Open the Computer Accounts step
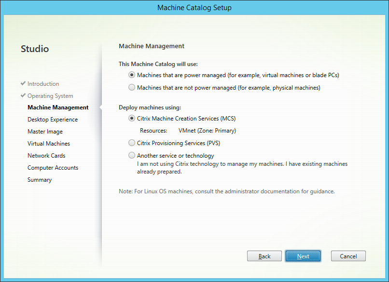The width and height of the screenshot is (389, 282). pyautogui.click(x=53, y=168)
